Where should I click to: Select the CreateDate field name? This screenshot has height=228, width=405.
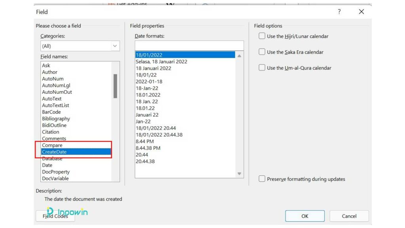tap(59, 152)
